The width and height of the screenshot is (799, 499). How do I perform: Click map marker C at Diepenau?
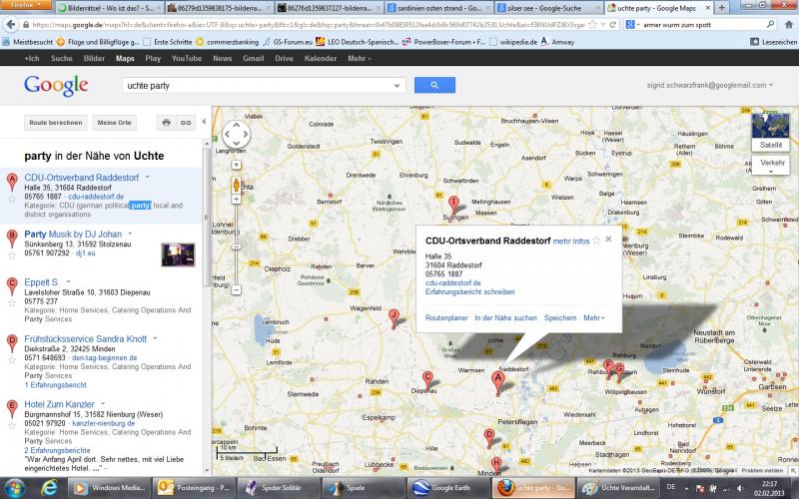click(x=427, y=381)
